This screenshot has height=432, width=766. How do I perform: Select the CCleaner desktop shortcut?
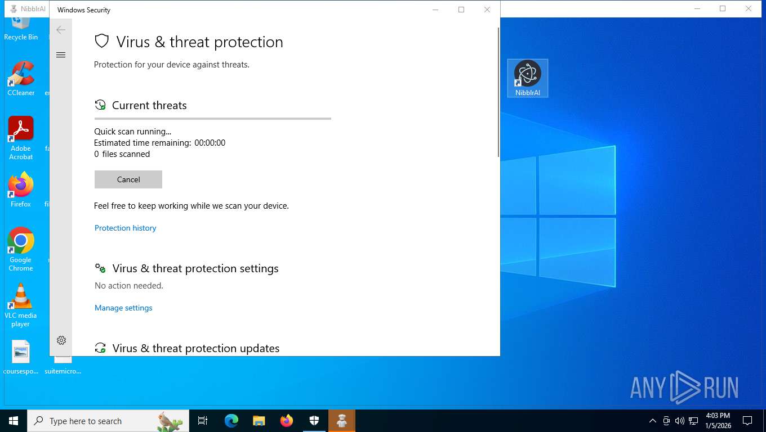point(21,79)
